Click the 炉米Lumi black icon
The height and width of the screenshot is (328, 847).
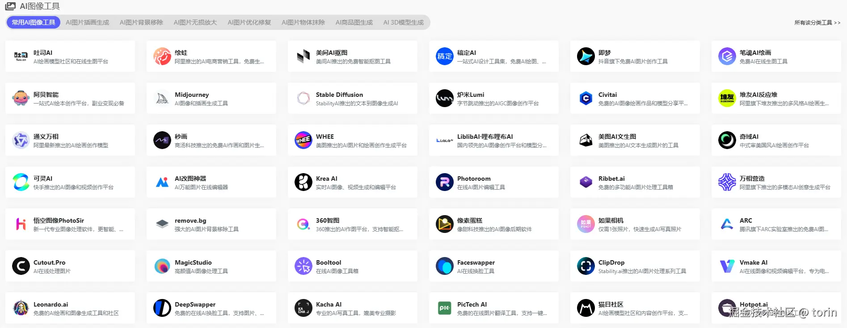pos(445,98)
